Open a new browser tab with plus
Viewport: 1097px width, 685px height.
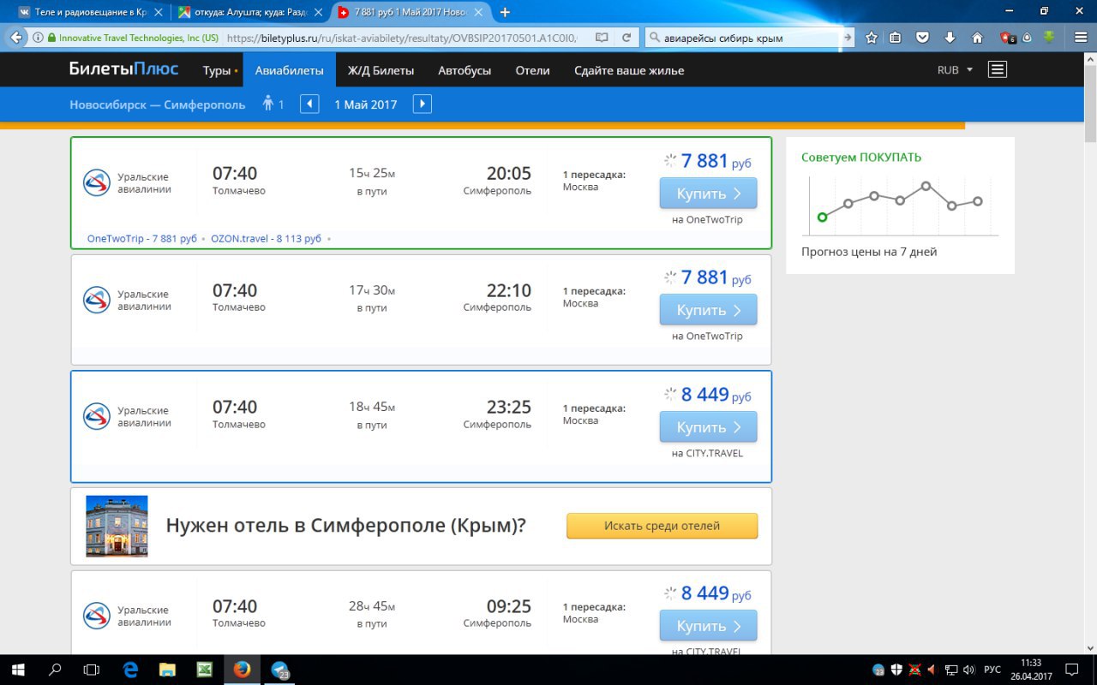[x=505, y=12]
